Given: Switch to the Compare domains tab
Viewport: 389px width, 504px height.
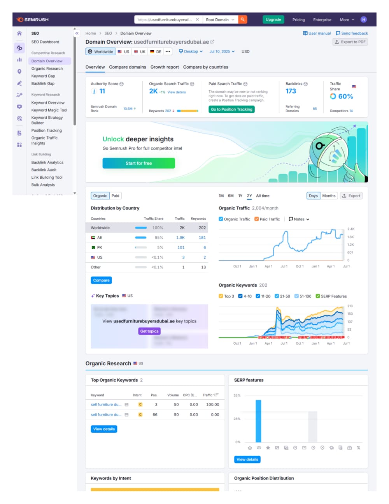Looking at the screenshot, I should [128, 67].
